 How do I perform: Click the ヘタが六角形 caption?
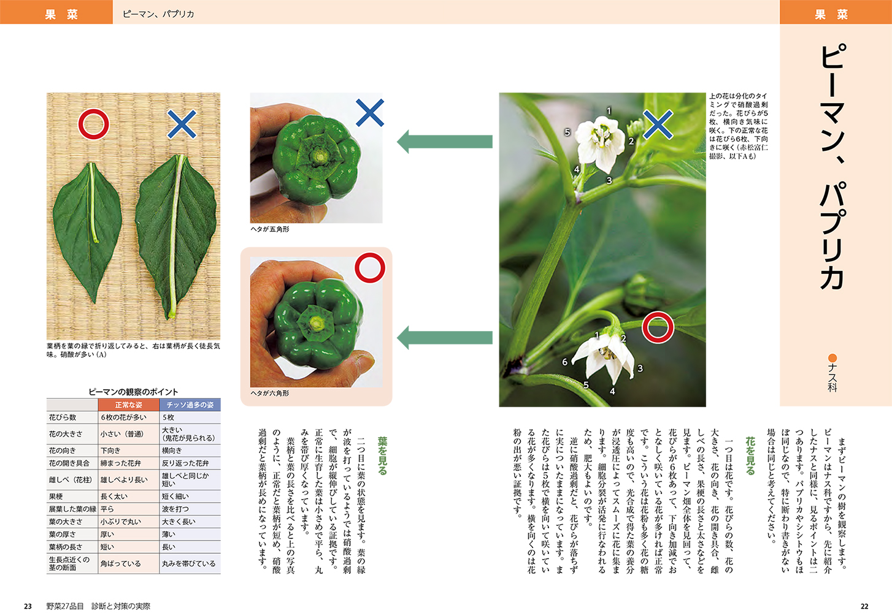pos(270,394)
